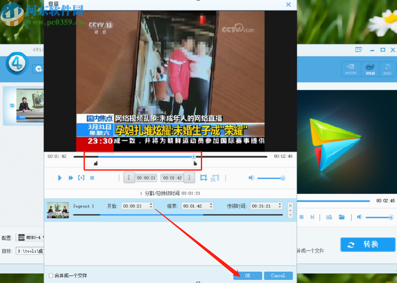397x283 pixels.
Task: Enable Intel acceleration option
Action: (x=370, y=69)
